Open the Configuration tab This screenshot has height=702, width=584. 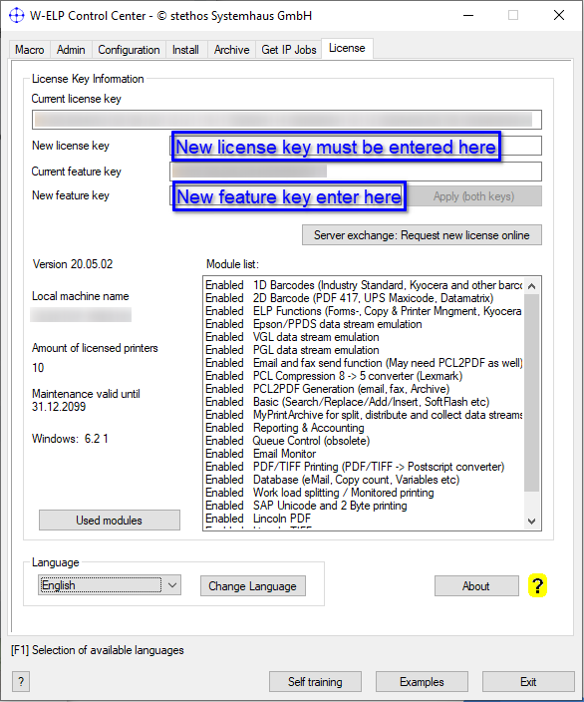129,50
